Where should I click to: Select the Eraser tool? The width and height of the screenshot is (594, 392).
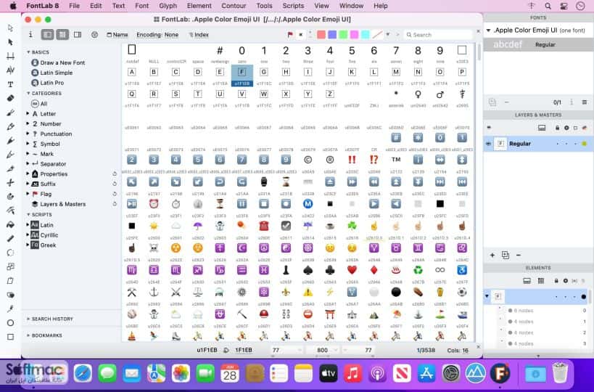click(x=10, y=98)
